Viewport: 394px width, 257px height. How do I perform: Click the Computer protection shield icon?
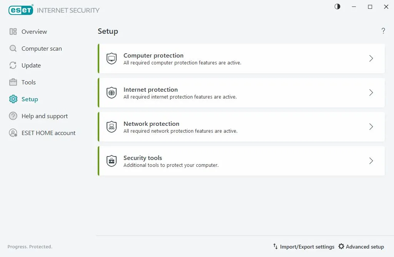pyautogui.click(x=112, y=59)
